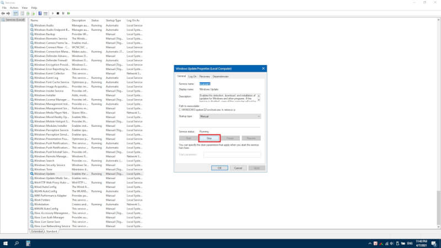The height and width of the screenshot is (248, 441).
Task: Select the Wired AutoConfig row
Action: click(87, 187)
